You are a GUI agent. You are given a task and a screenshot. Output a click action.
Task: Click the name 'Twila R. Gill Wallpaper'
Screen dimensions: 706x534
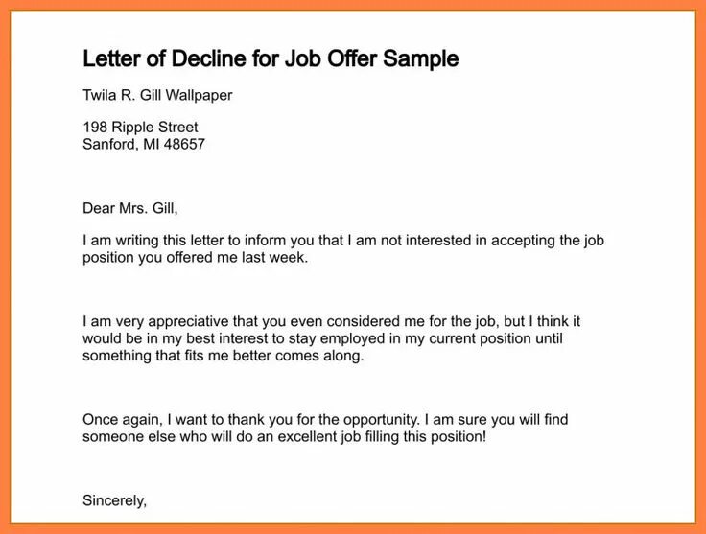click(x=157, y=96)
